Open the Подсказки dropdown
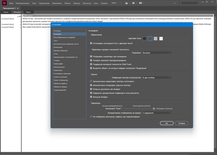The width and height of the screenshot is (217, 155). (157, 53)
